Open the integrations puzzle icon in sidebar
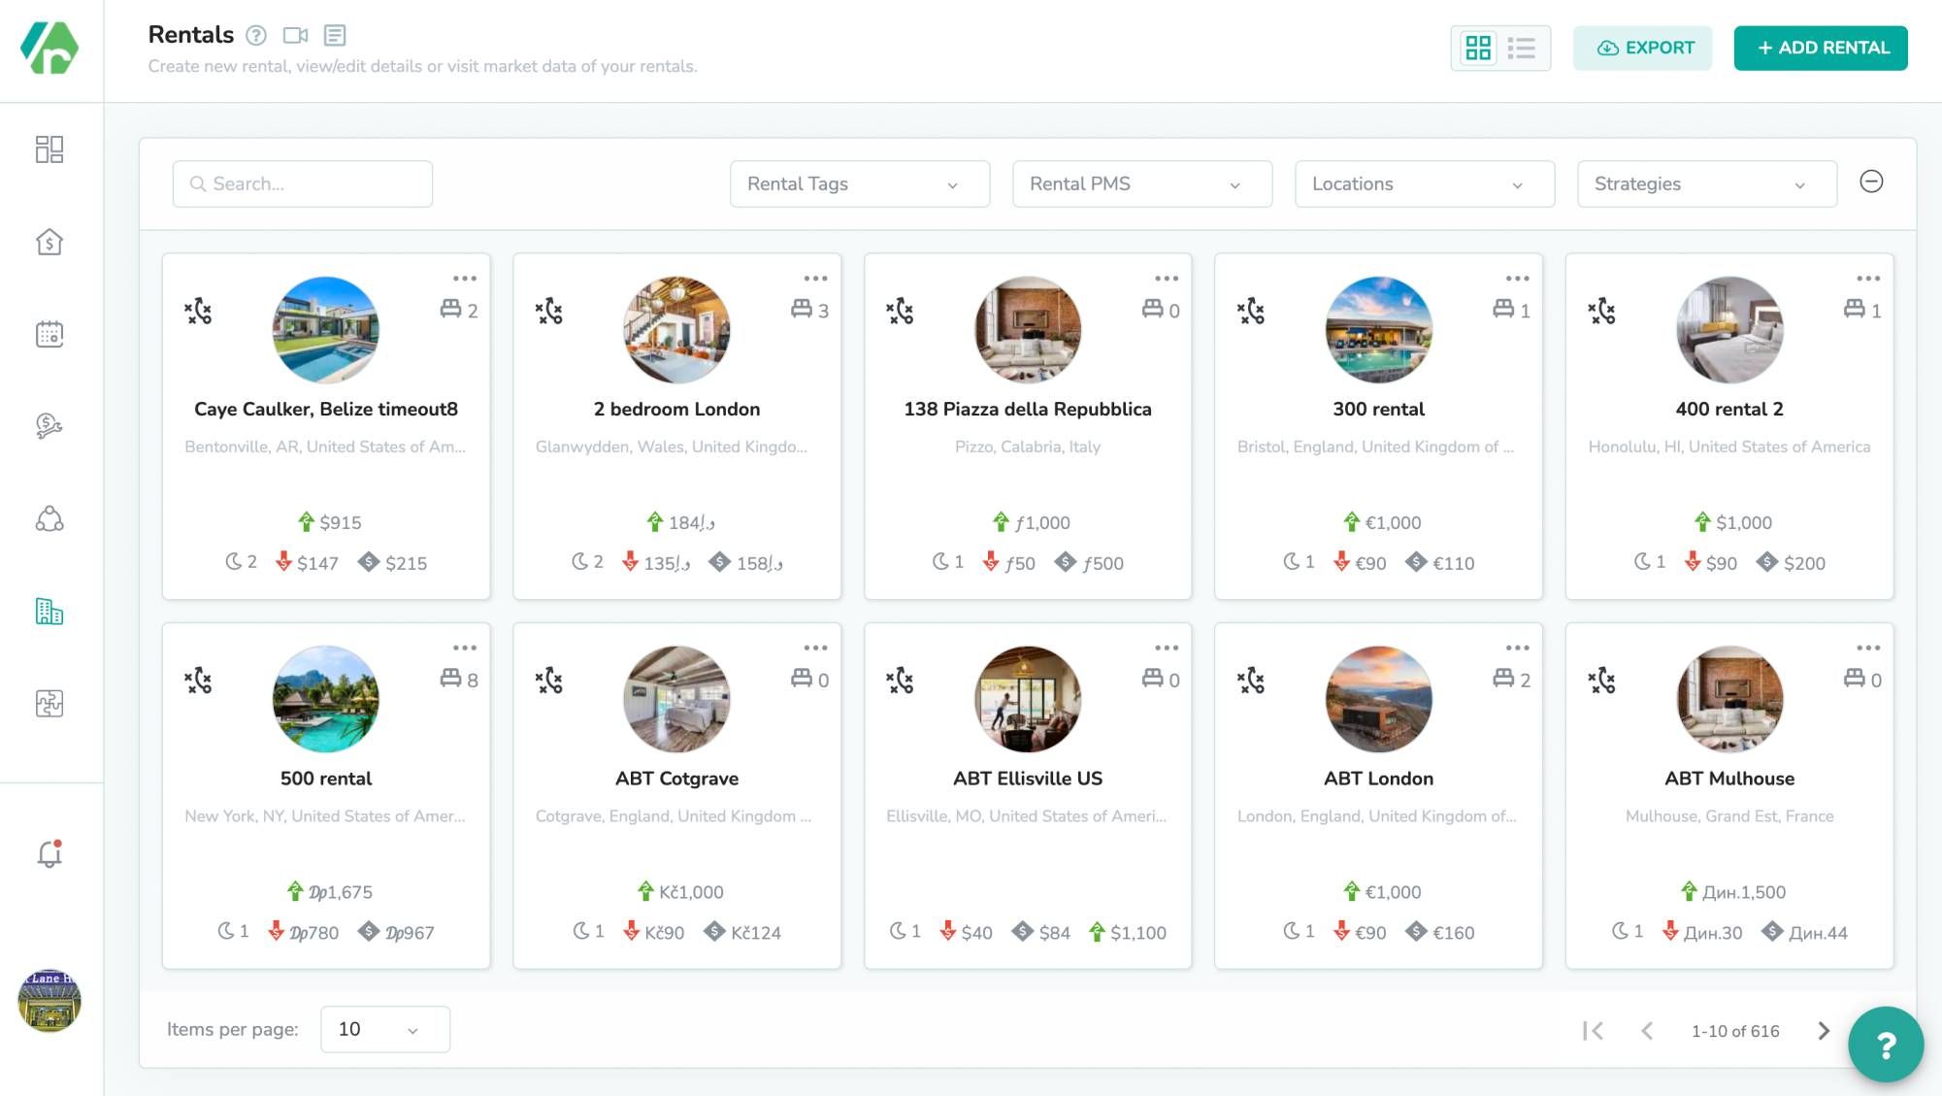The image size is (1942, 1096). tap(49, 704)
